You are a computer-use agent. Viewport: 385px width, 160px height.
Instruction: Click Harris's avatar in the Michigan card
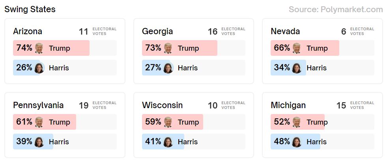pyautogui.click(x=297, y=142)
